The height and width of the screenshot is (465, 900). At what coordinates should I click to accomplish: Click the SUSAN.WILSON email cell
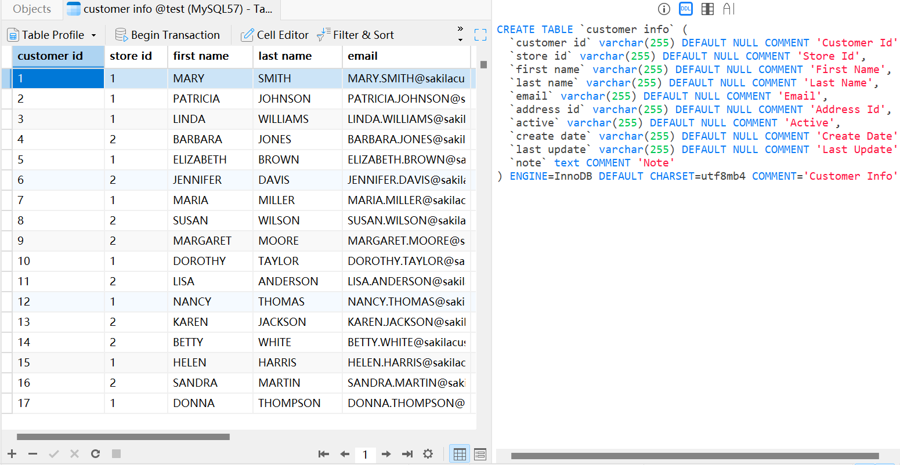pos(406,220)
